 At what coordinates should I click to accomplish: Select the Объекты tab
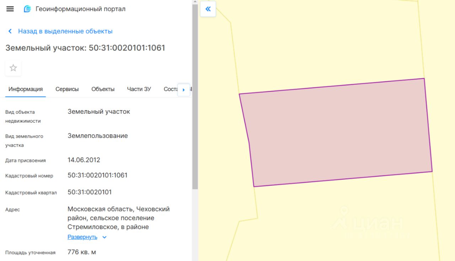click(x=103, y=89)
